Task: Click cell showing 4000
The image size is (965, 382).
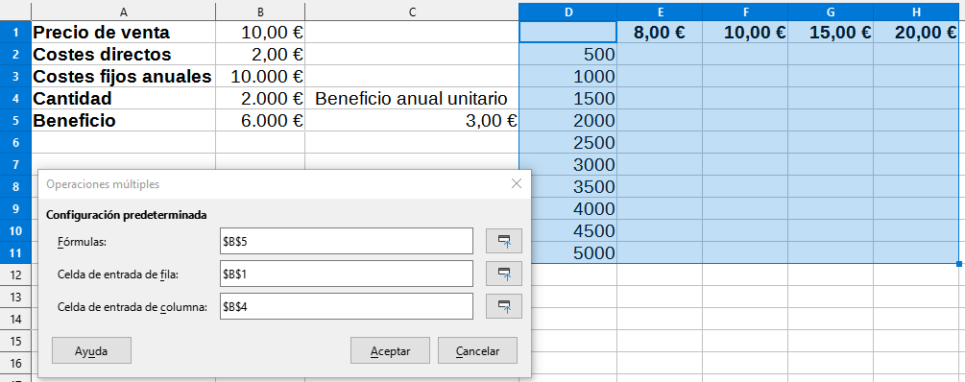Action: 573,208
